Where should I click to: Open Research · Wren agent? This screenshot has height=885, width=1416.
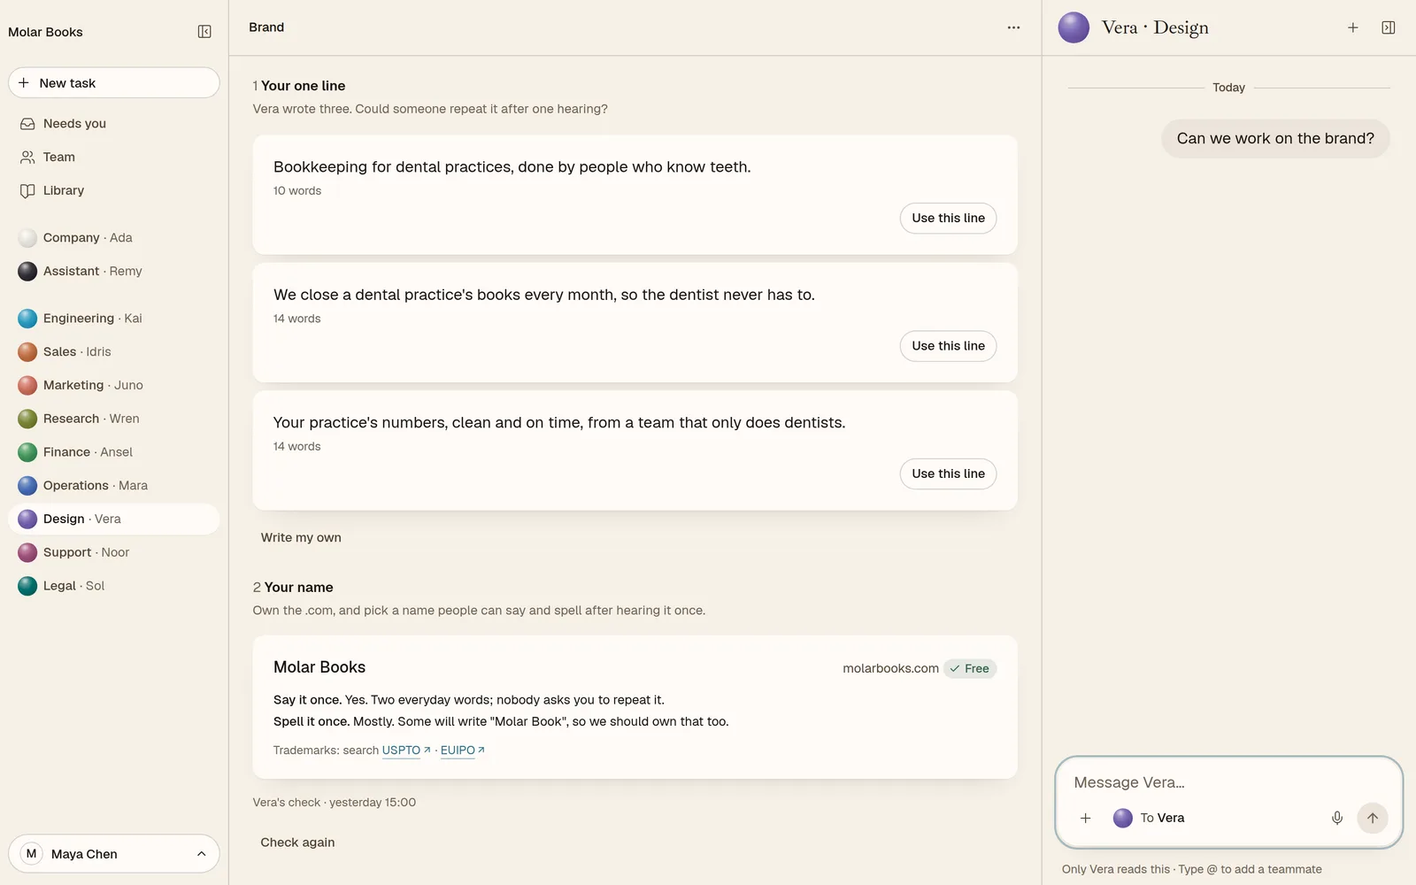point(113,419)
